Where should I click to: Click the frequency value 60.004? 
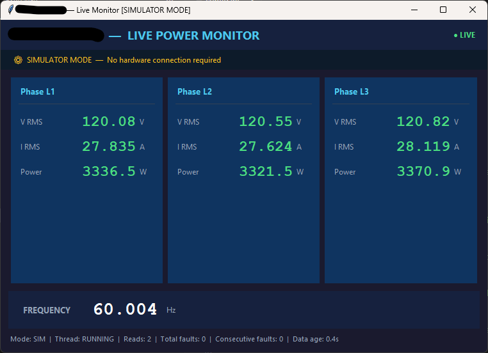click(125, 309)
